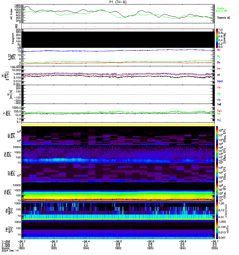The width and height of the screenshot is (239, 255).
Task: Click the green Viy legend label
Action: coord(219,94)
